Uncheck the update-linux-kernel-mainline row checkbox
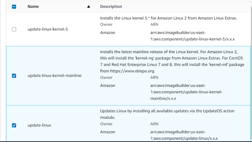 pos(14,75)
